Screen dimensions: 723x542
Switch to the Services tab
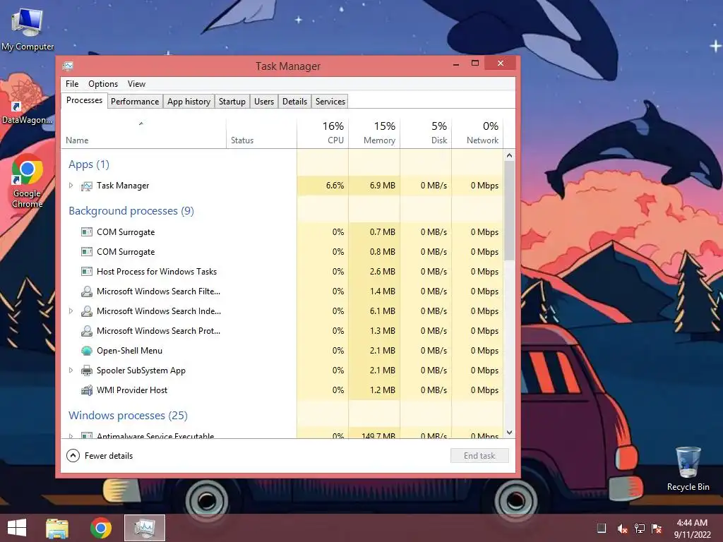[330, 102]
